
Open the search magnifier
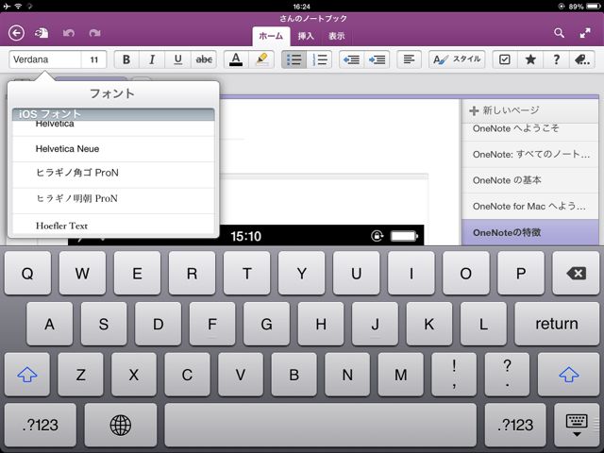[559, 33]
